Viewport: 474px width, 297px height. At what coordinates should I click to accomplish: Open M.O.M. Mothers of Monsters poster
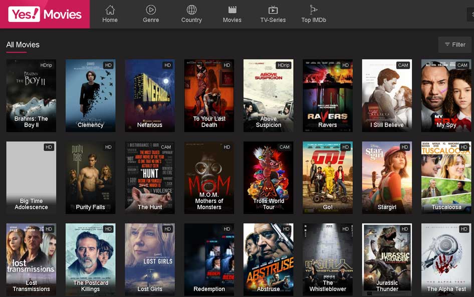[x=209, y=177]
